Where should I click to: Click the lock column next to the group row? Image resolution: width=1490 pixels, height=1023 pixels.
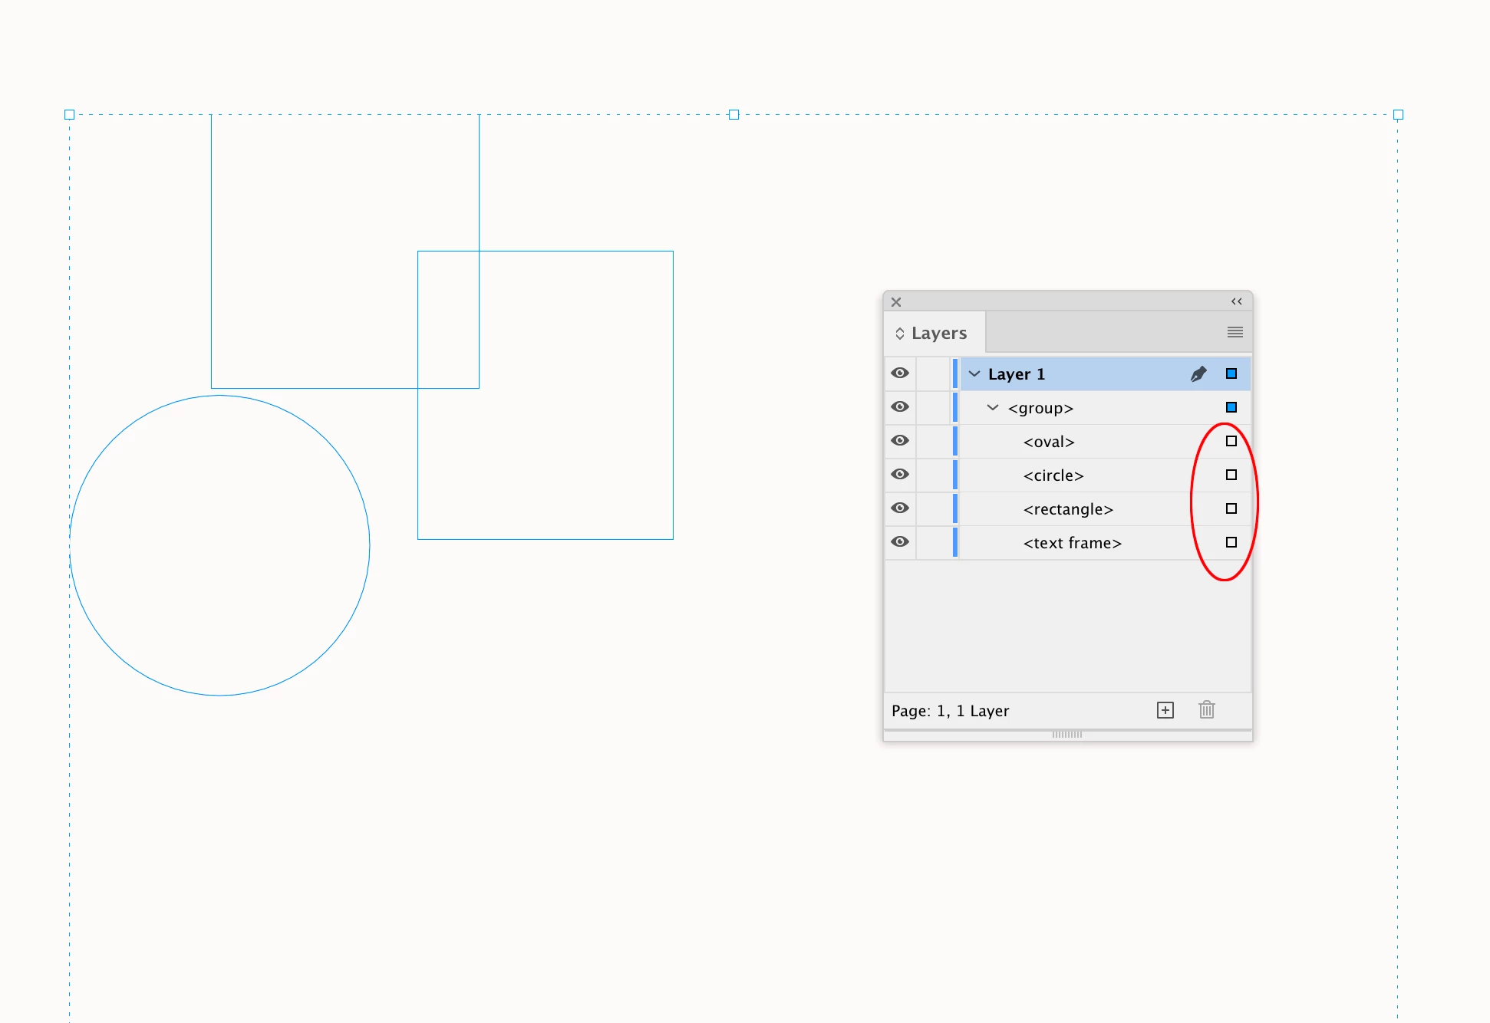[933, 407]
